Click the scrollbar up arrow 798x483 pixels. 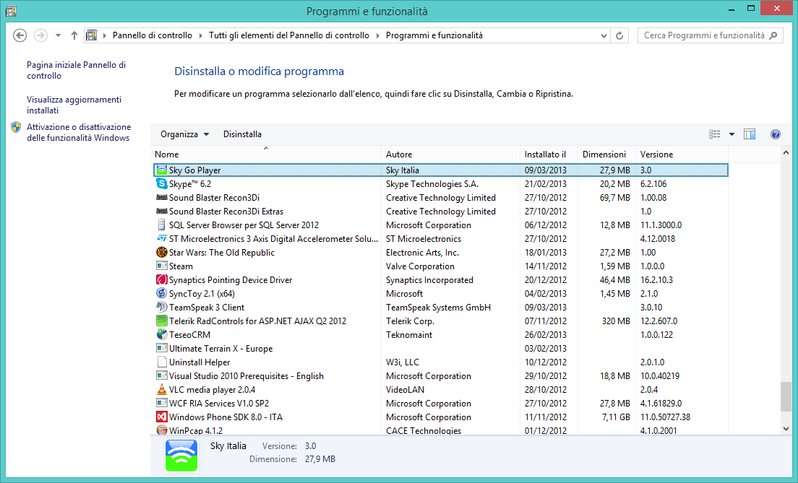[x=786, y=153]
